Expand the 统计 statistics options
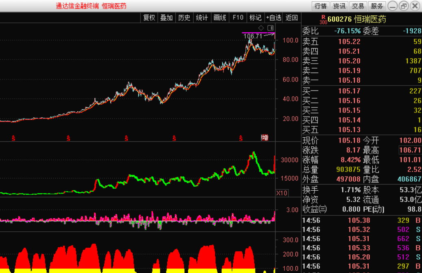This screenshot has width=422, height=273. point(202,18)
